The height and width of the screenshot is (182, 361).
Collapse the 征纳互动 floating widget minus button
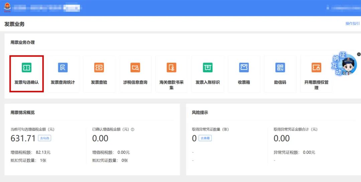[359, 54]
